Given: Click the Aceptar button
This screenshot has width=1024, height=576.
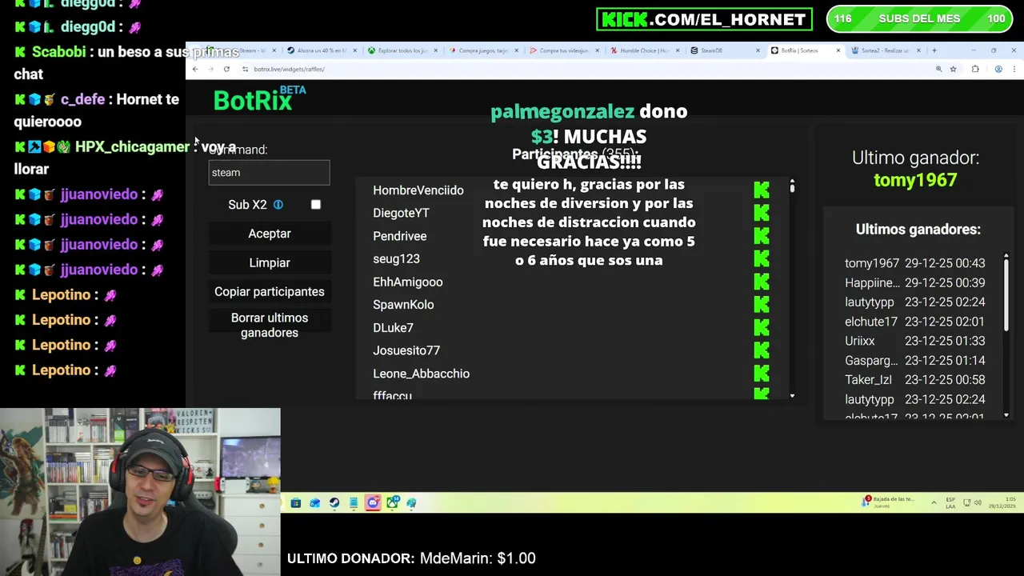Looking at the screenshot, I should pos(270,234).
